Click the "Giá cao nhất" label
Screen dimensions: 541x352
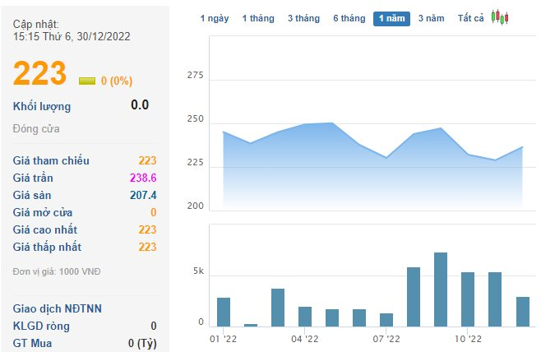pos(47,229)
